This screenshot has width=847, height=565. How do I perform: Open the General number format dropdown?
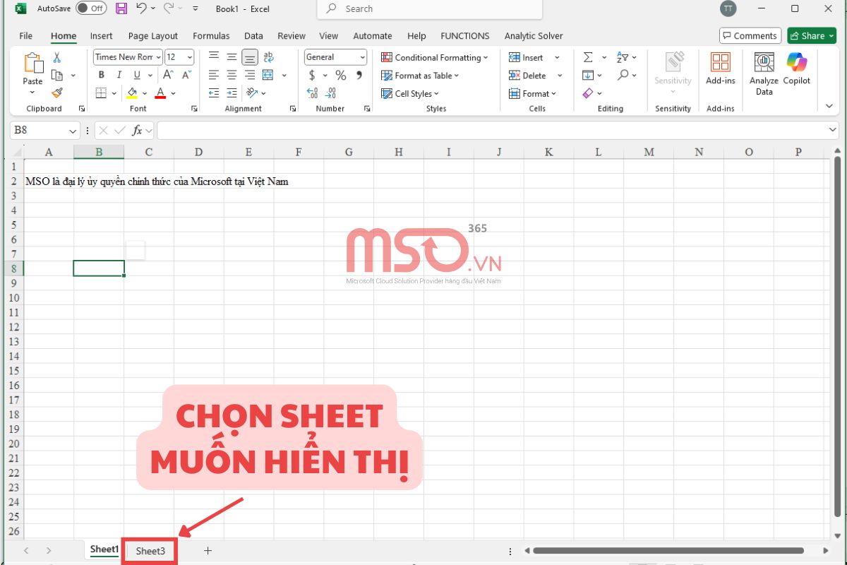363,57
